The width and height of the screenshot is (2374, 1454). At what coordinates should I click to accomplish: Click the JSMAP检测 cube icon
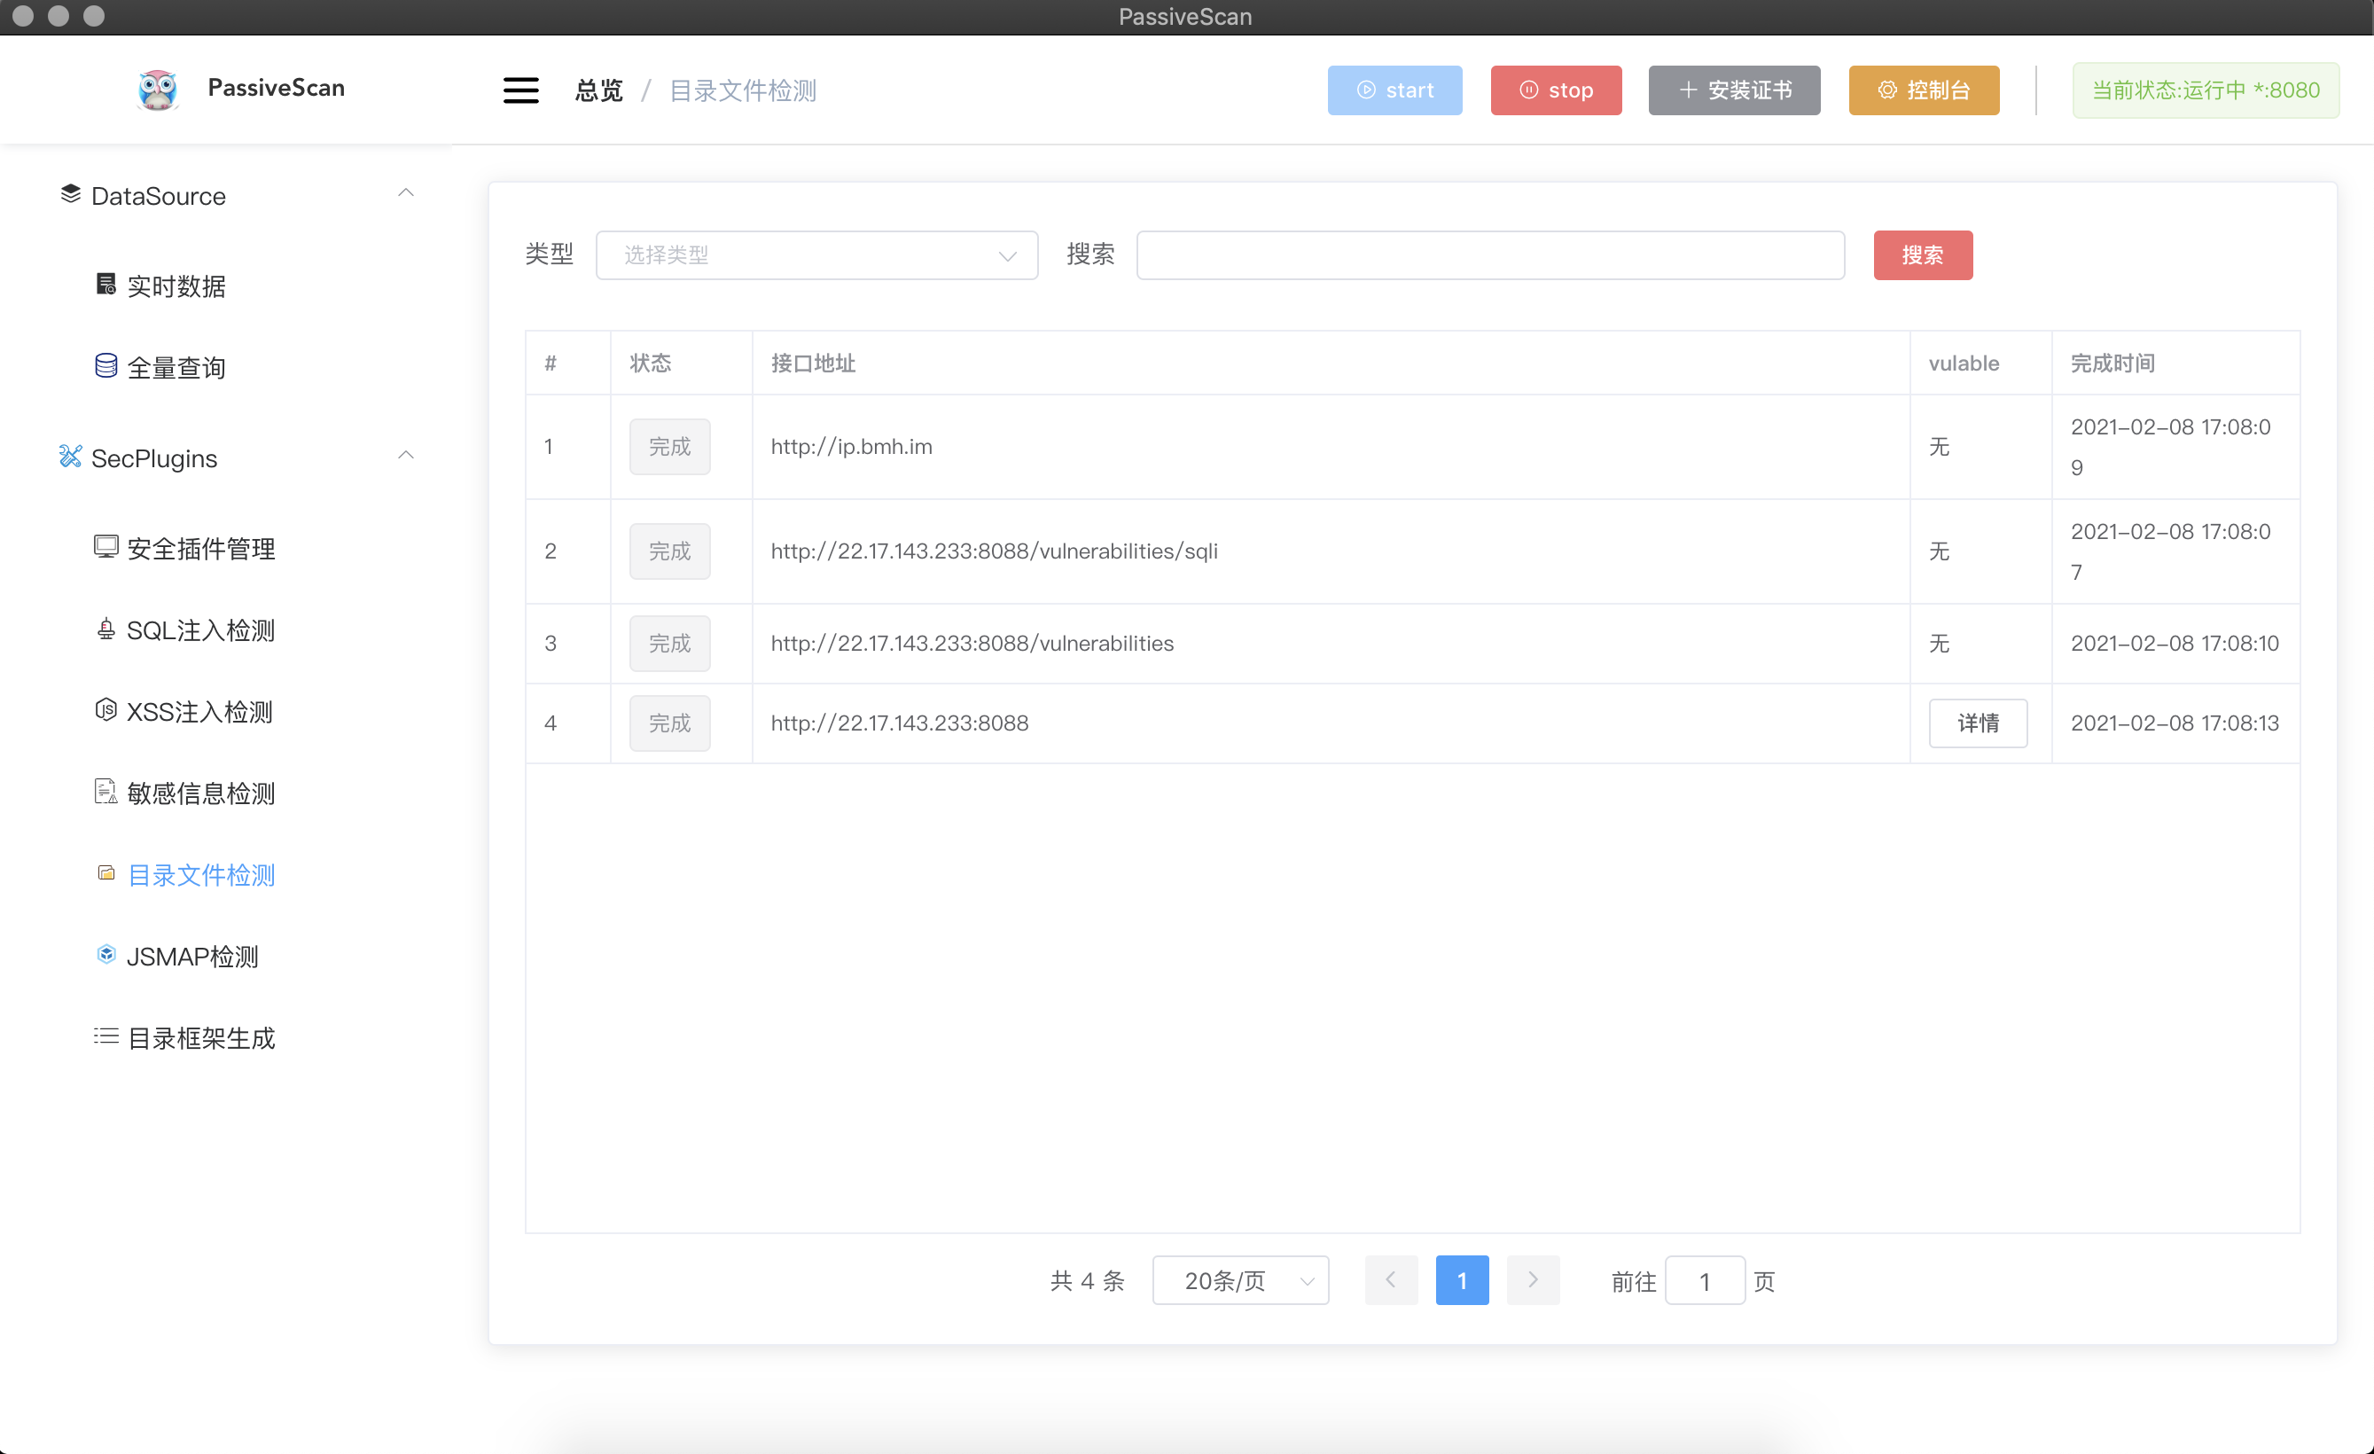coord(106,955)
